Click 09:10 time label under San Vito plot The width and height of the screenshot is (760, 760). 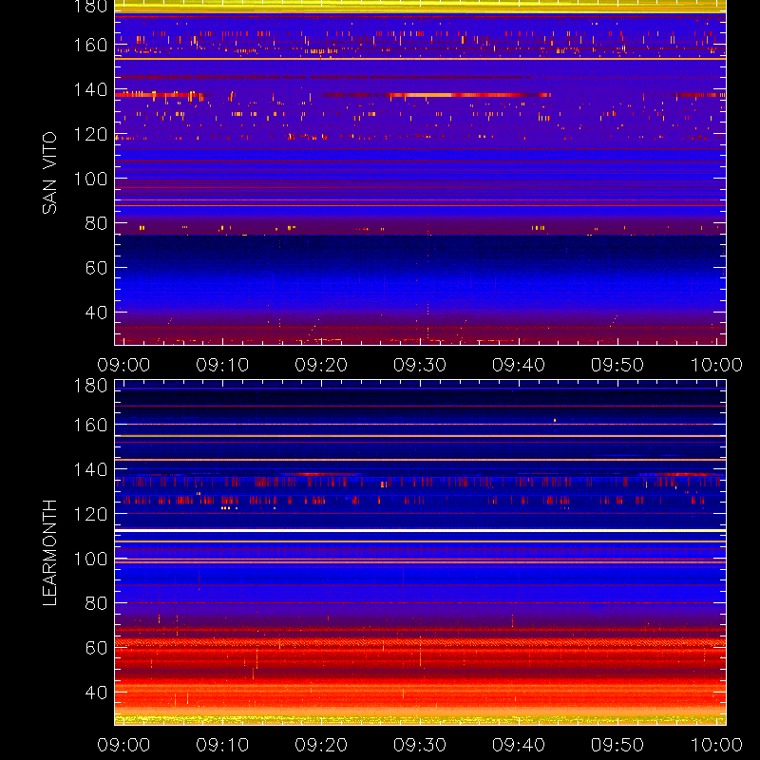click(x=222, y=365)
